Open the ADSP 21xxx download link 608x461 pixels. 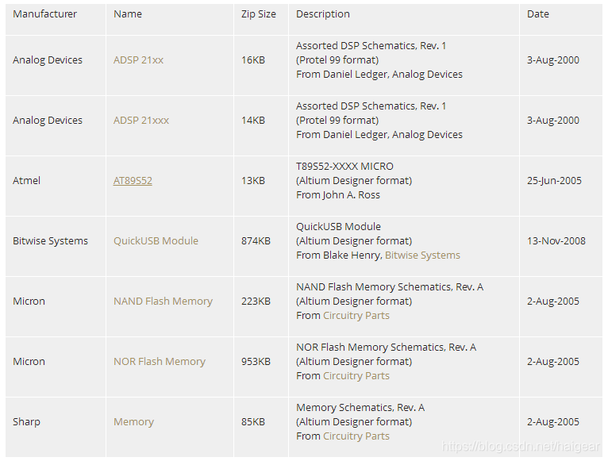141,121
